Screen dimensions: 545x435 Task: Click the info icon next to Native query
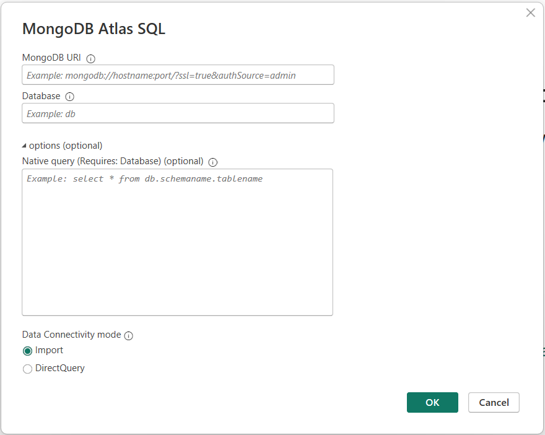click(x=212, y=162)
